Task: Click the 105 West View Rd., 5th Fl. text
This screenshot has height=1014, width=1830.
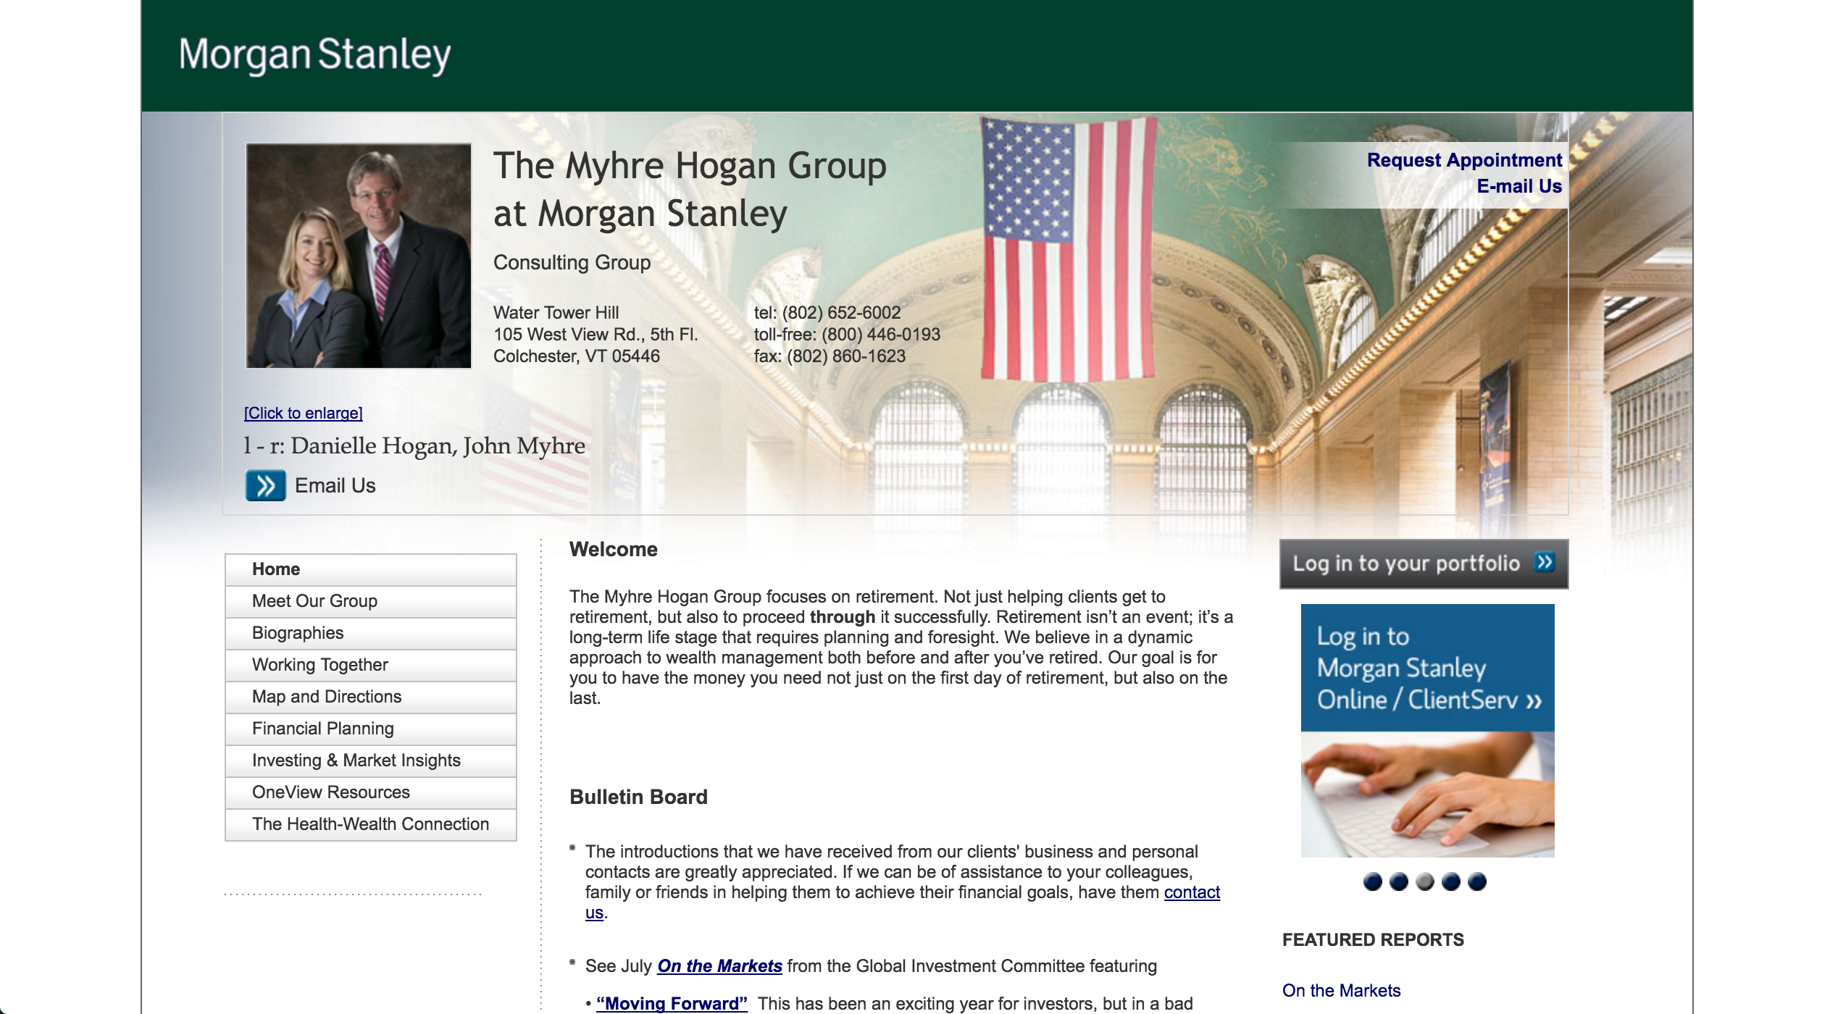Action: click(596, 335)
